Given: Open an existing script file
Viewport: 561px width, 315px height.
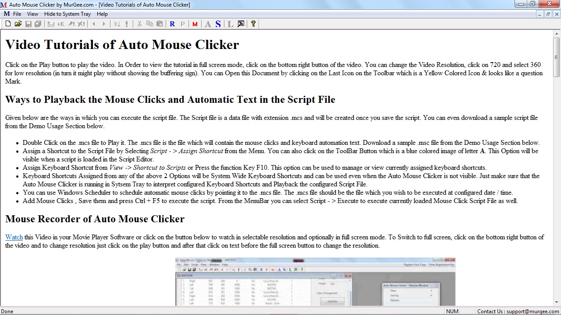Looking at the screenshot, I should [18, 24].
